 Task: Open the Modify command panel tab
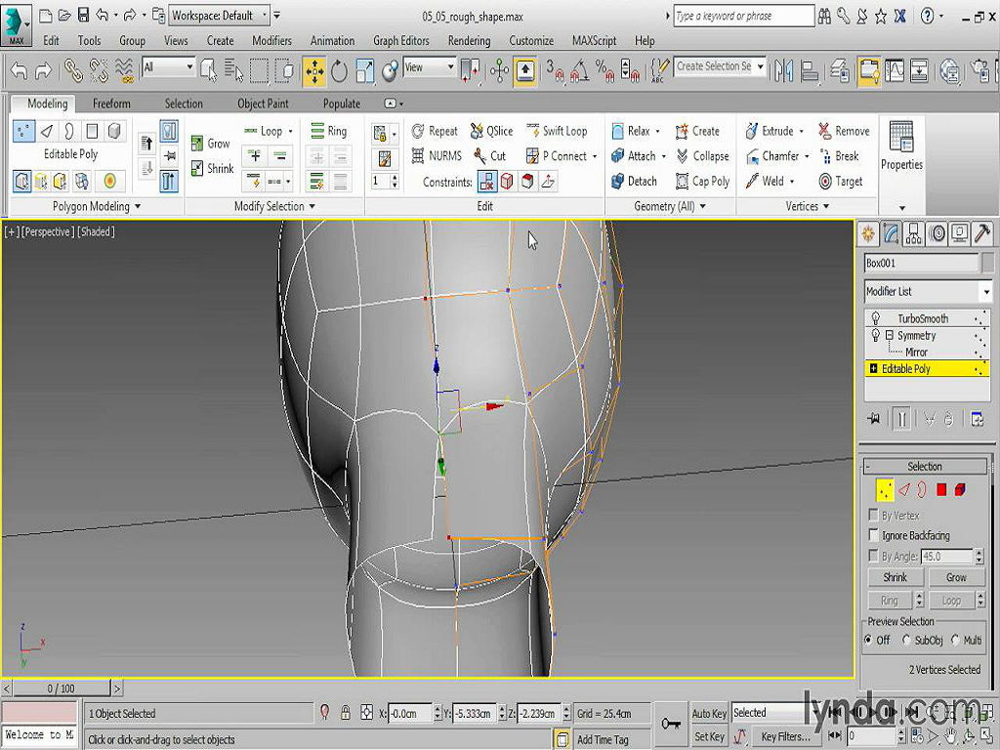[x=891, y=233]
